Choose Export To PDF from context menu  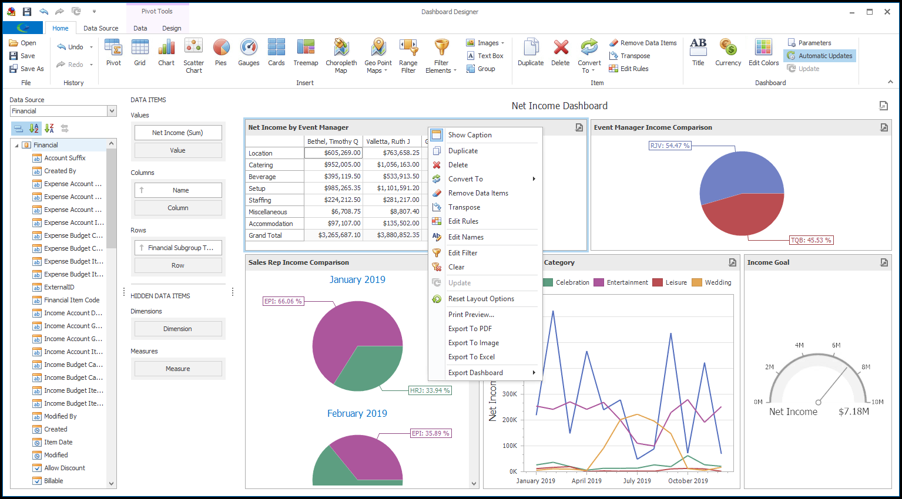[x=485, y=329]
